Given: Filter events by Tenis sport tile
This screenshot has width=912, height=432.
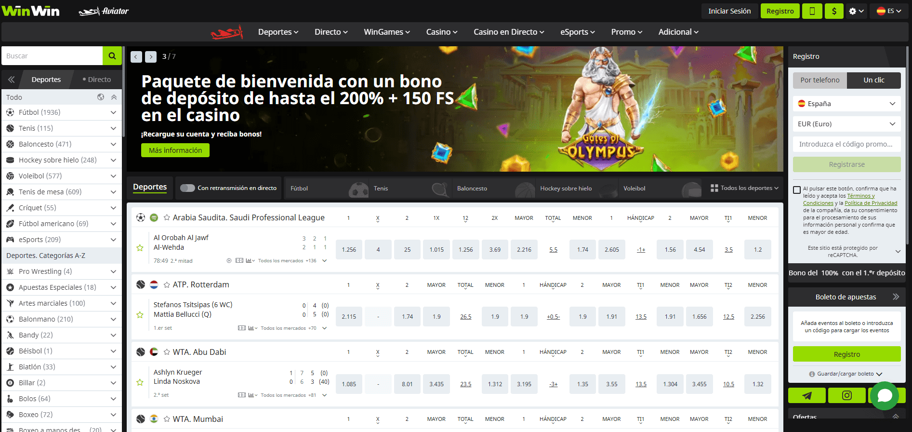Looking at the screenshot, I should pos(411,189).
